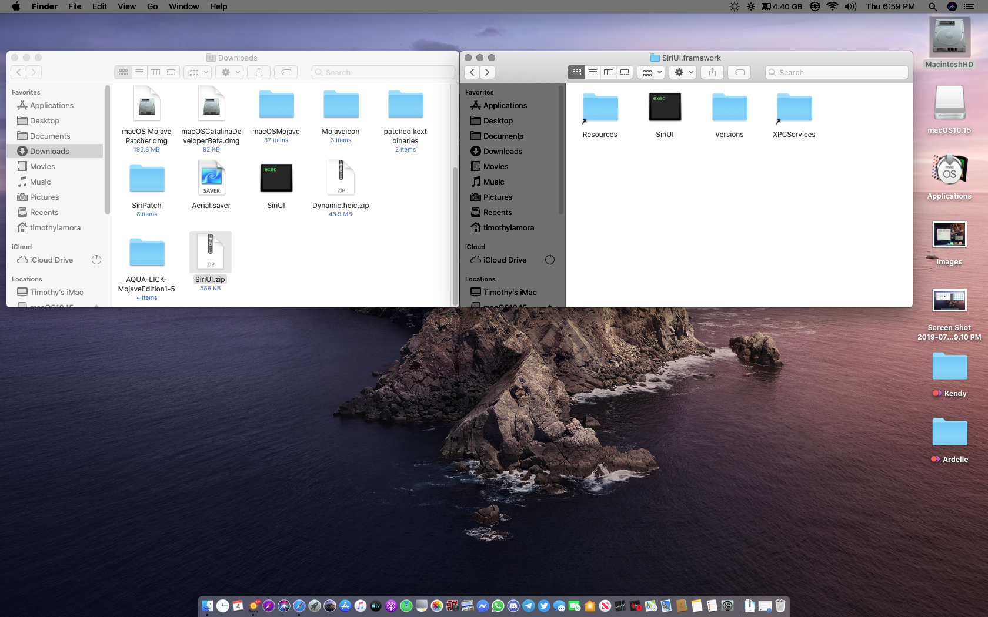Open the SiriPatch folder

coord(146,179)
